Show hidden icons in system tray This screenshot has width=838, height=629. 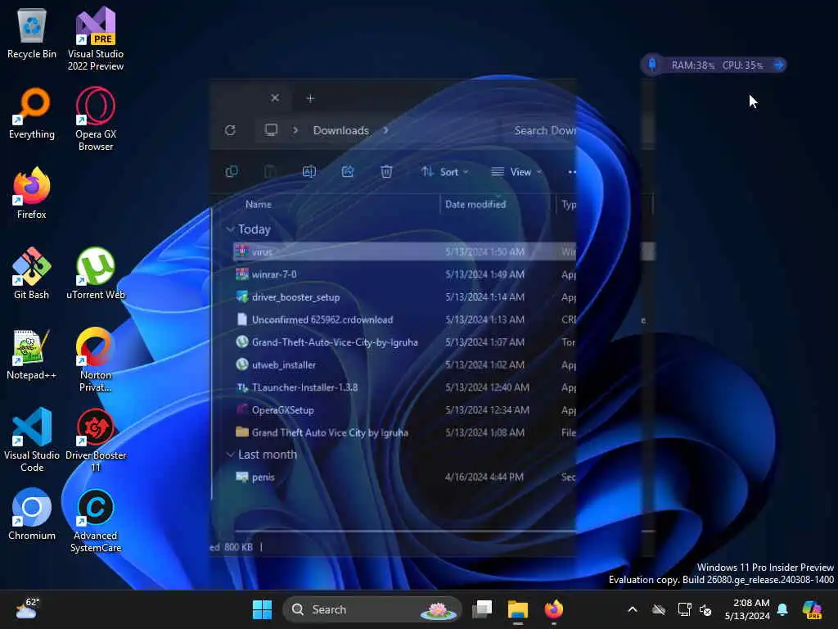(633, 609)
